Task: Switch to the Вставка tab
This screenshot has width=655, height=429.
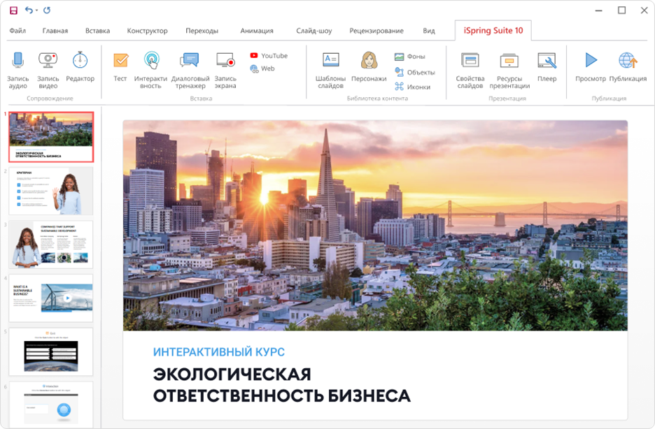Action: tap(97, 31)
